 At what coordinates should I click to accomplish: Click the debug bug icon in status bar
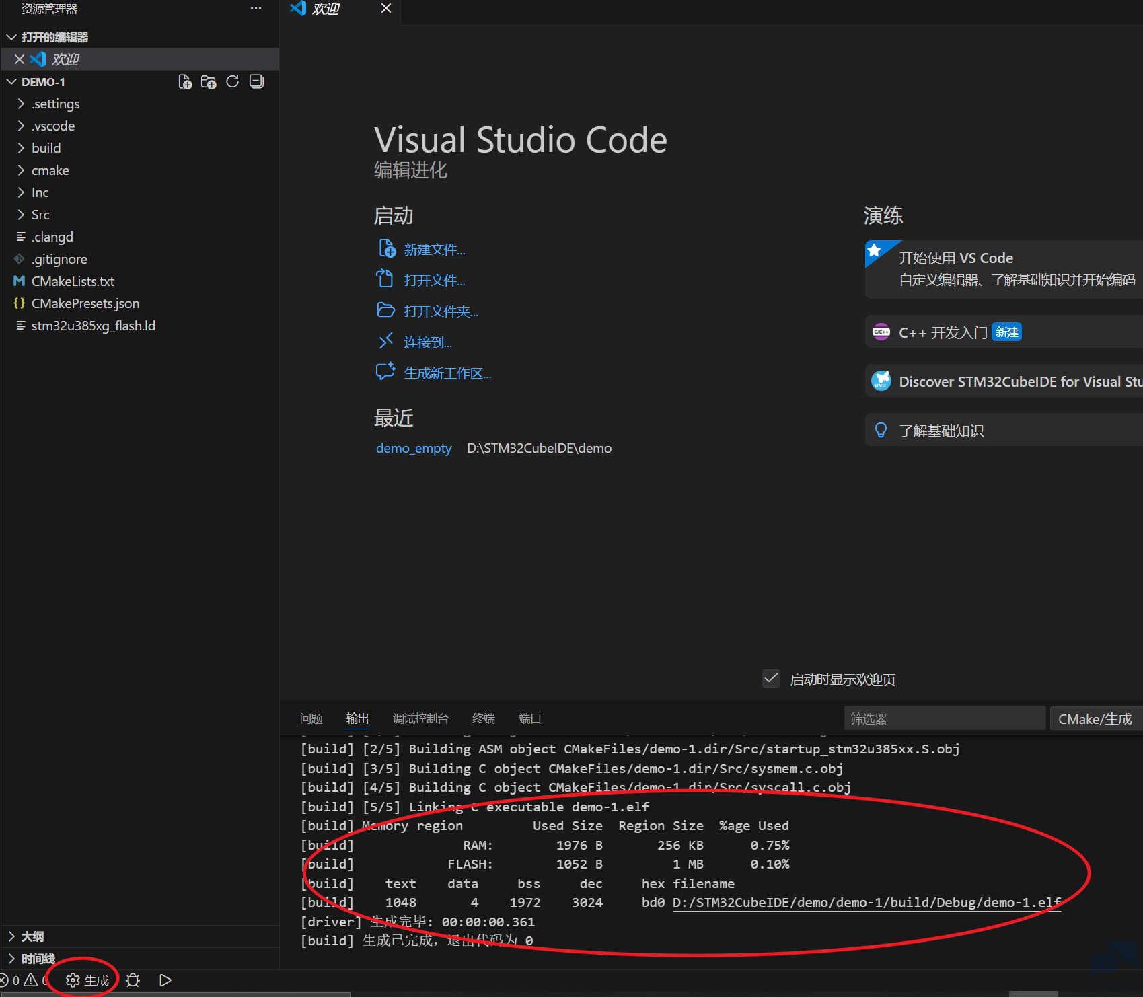(x=133, y=980)
